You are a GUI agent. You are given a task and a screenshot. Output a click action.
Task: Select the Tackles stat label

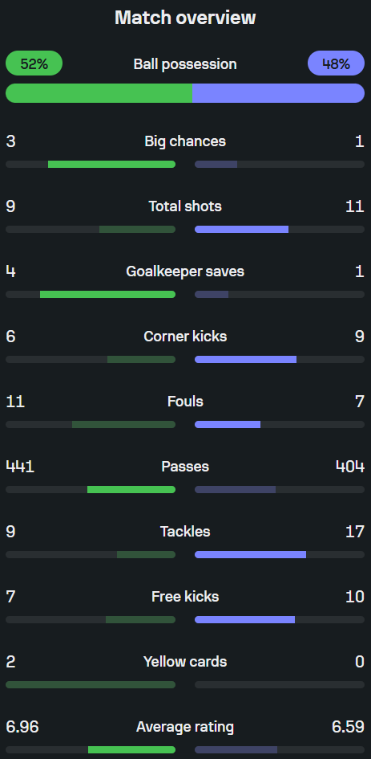185,532
